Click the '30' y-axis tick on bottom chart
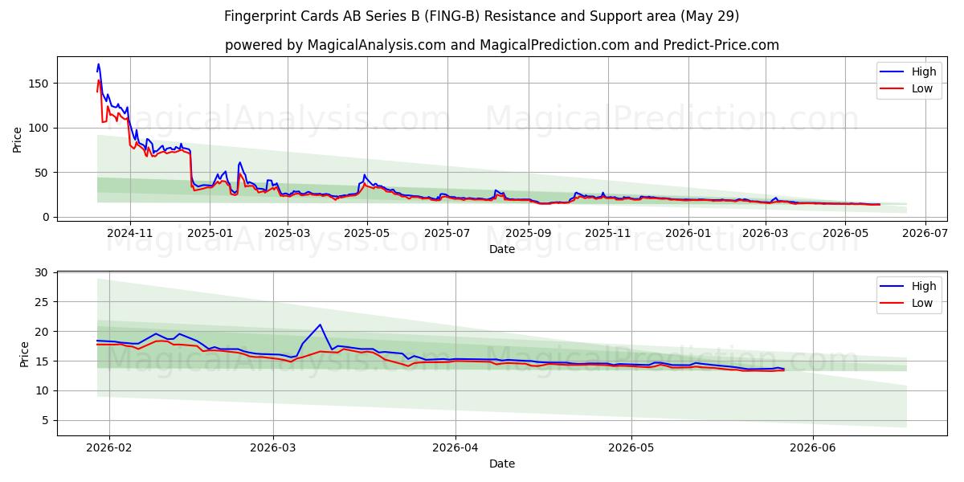Viewport: 964px width, 482px height. click(43, 272)
